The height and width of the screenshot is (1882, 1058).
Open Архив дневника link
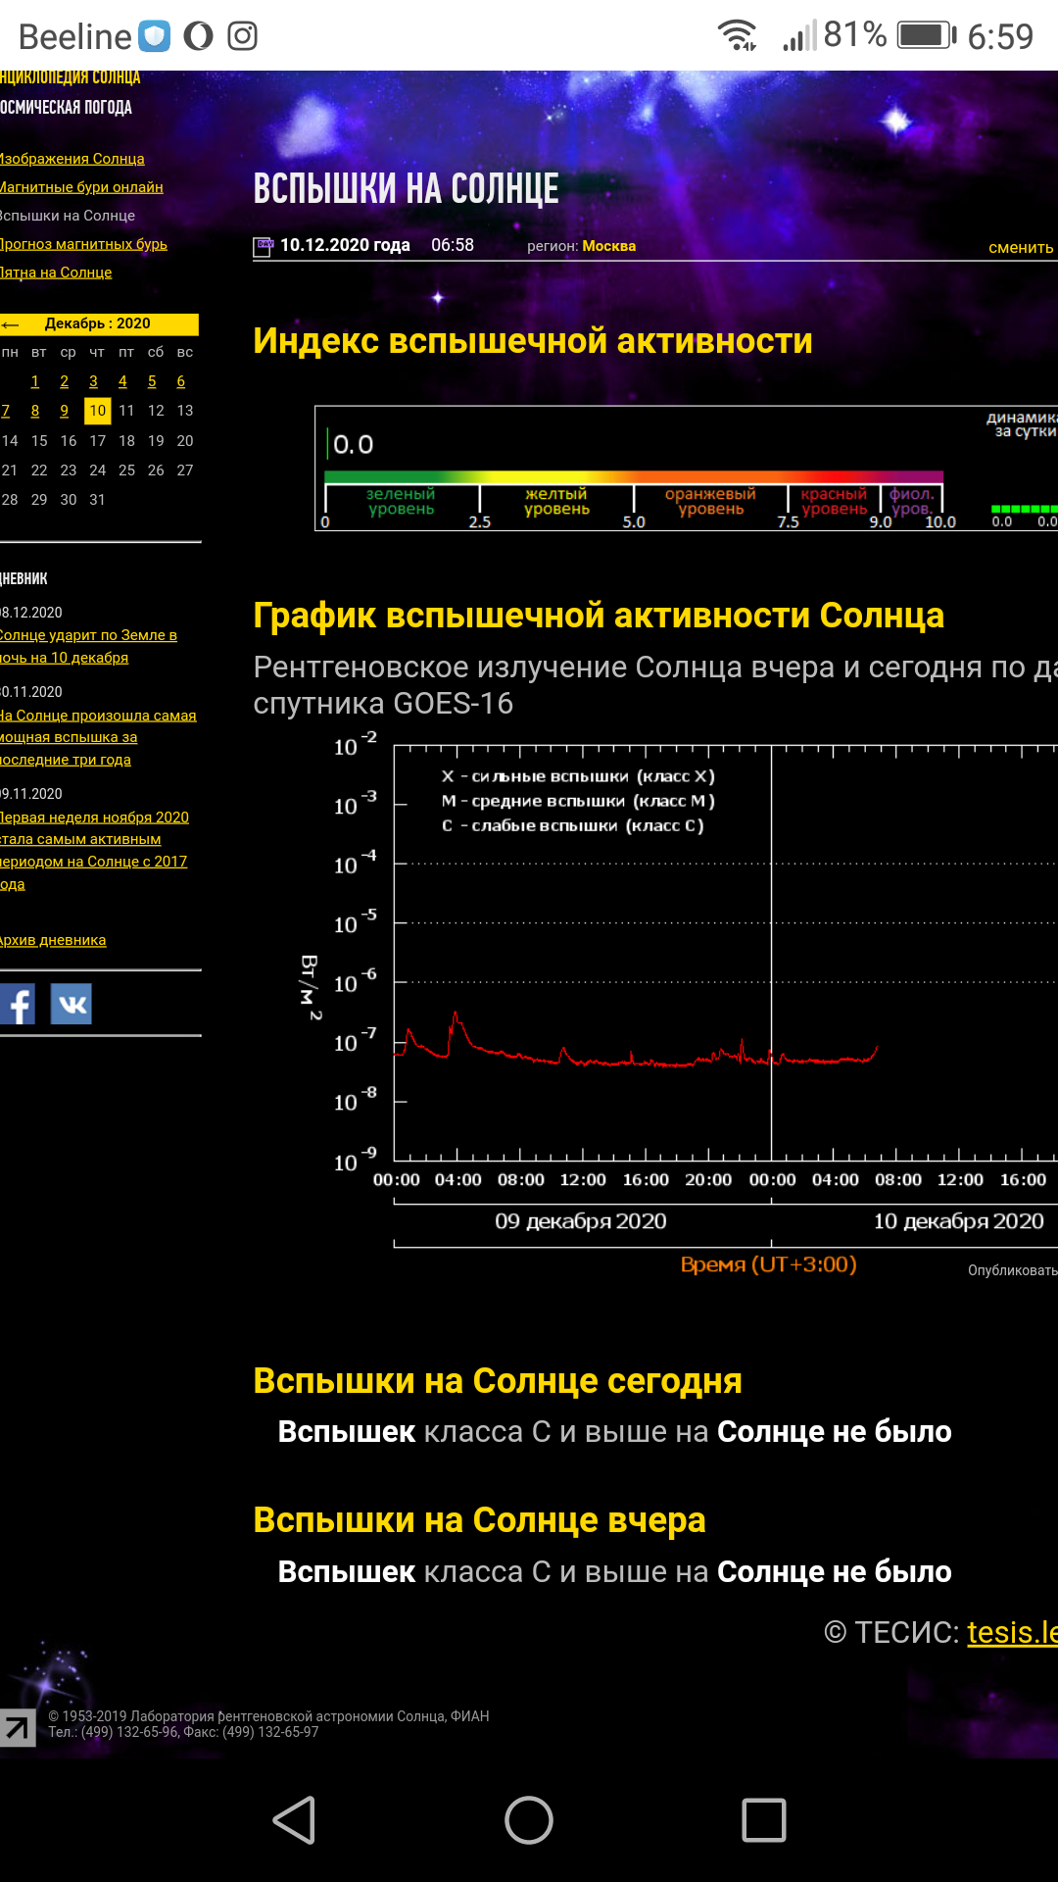tap(53, 940)
